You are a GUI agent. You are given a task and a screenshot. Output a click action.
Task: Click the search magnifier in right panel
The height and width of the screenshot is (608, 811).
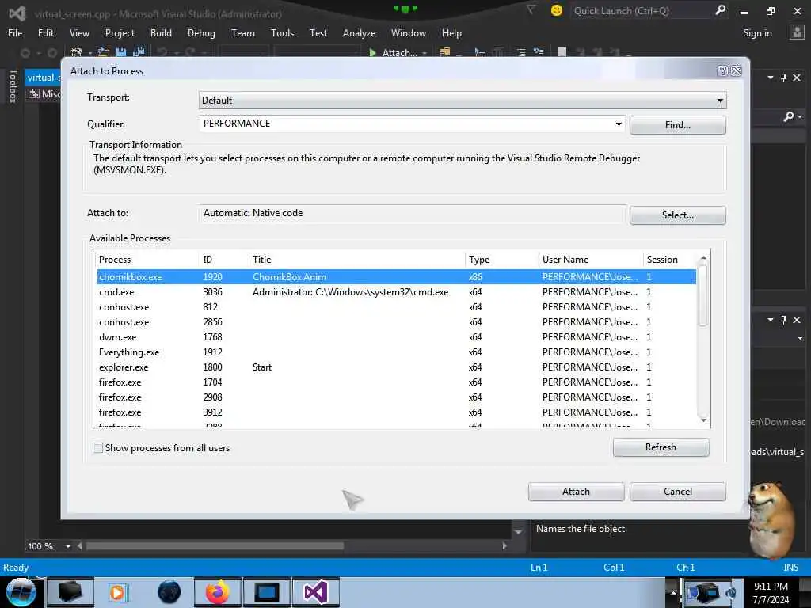click(788, 117)
